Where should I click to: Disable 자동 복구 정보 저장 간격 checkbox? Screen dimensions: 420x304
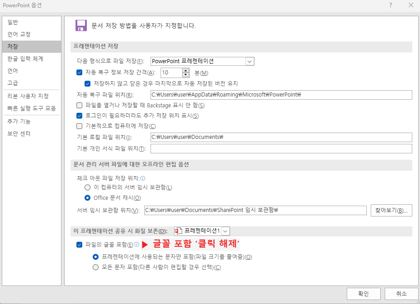pos(79,73)
